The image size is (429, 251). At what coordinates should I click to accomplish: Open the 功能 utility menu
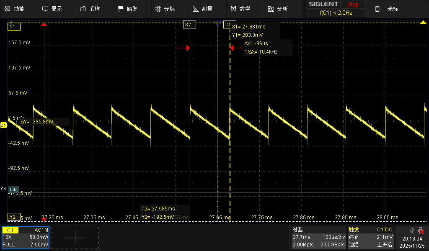click(x=15, y=9)
